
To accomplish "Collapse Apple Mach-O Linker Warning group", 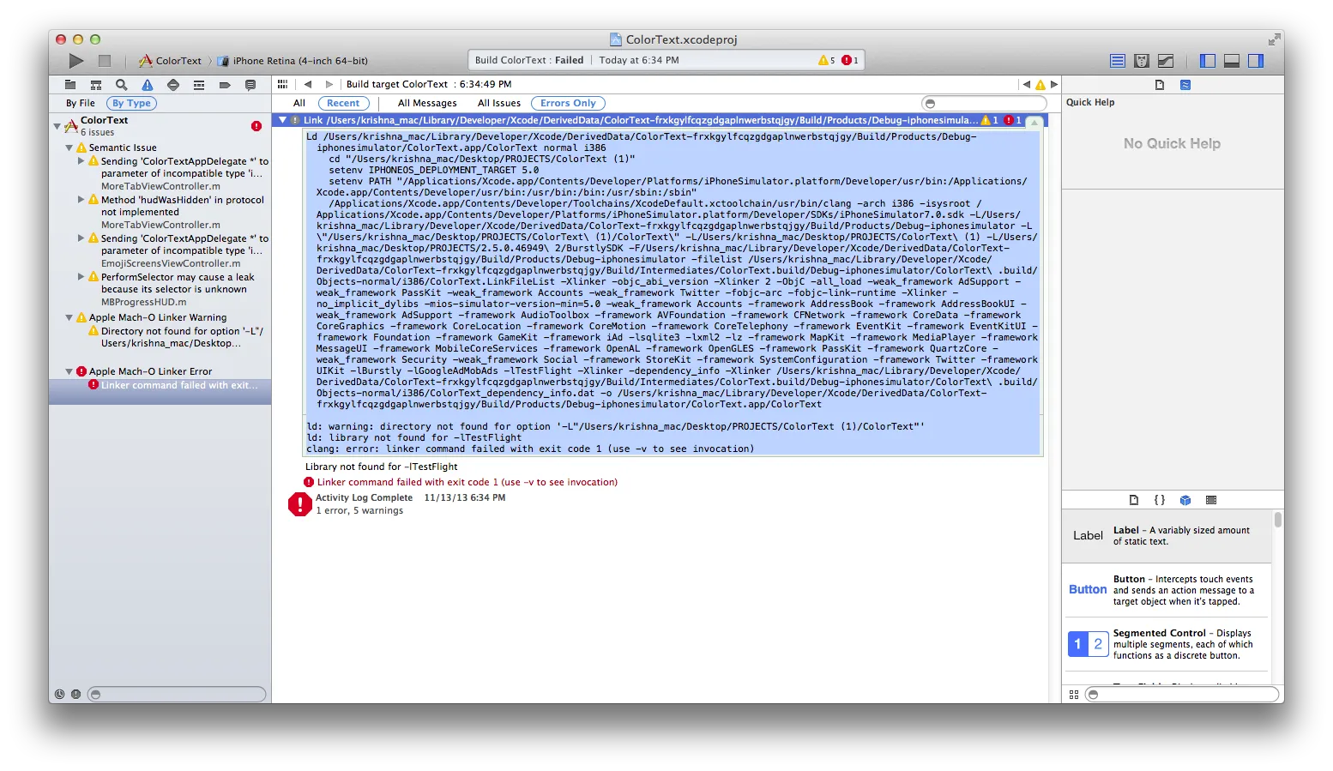I will 69,317.
